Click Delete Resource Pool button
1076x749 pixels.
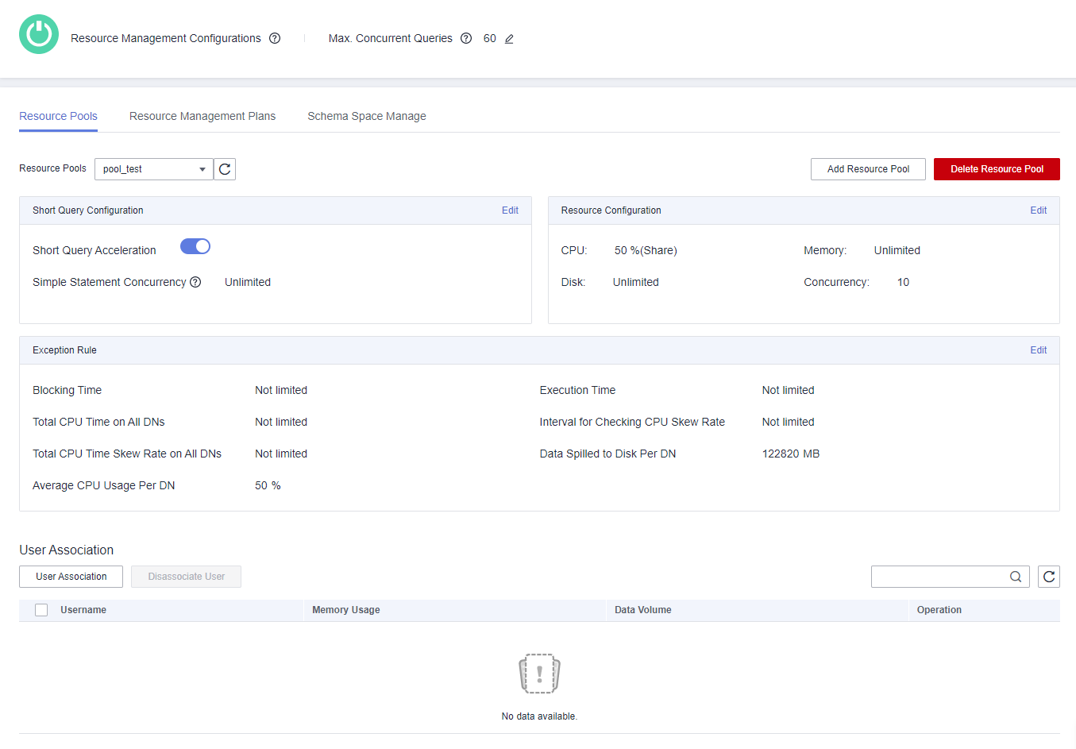pyautogui.click(x=997, y=169)
